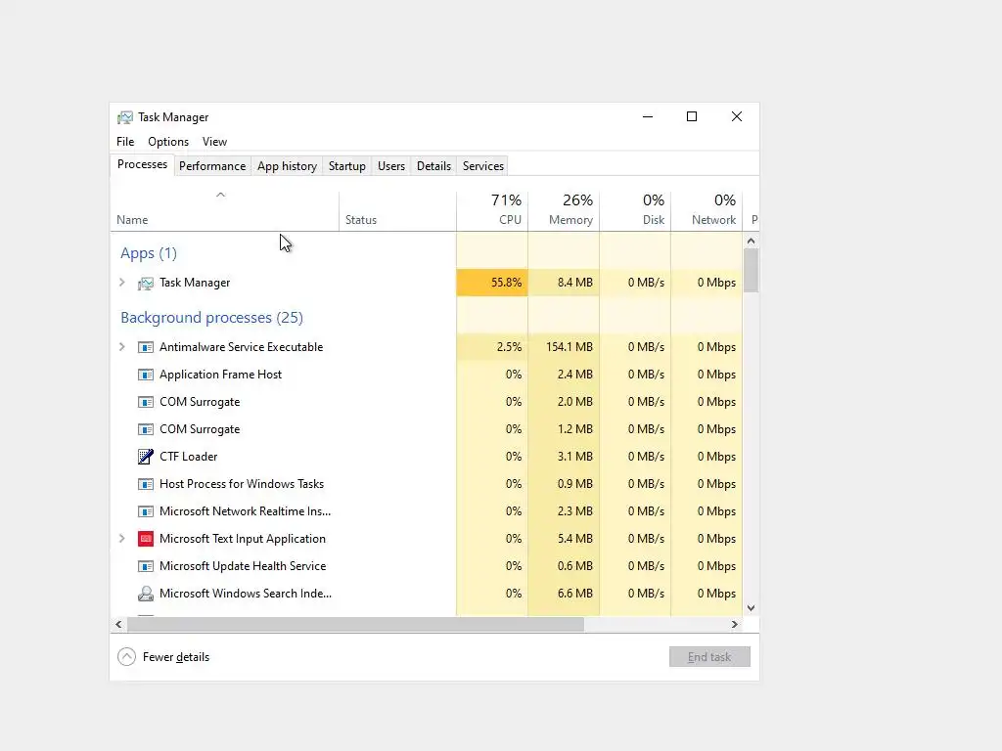
Task: Select Host Process for Windows Tasks name
Action: click(242, 484)
